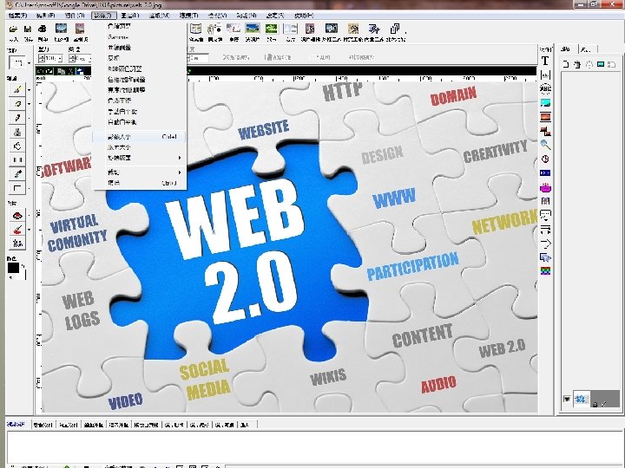
Task: Open the File (F) menu
Action: 18,15
